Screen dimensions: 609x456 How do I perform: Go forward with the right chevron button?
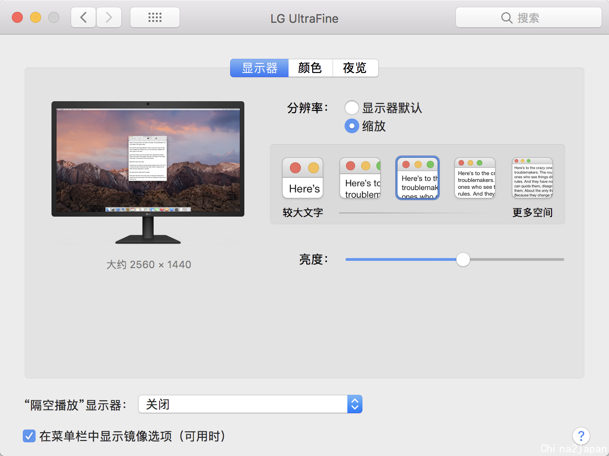pyautogui.click(x=109, y=18)
